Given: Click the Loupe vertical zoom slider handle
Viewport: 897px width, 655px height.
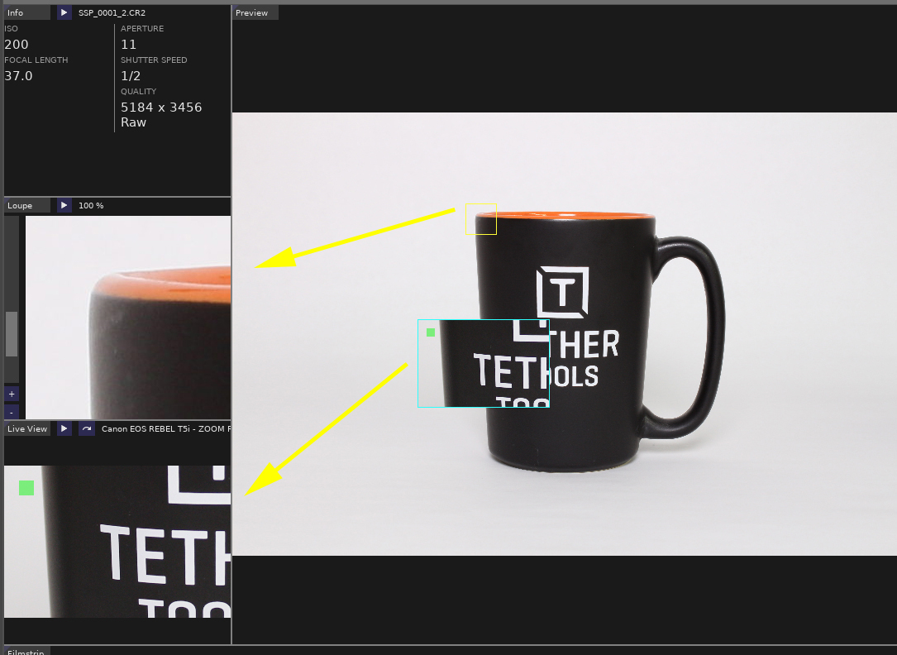Looking at the screenshot, I should click(12, 333).
